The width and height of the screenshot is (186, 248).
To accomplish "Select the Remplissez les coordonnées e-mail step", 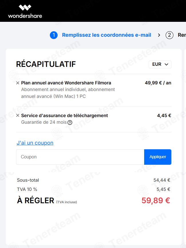I will 107,35.
